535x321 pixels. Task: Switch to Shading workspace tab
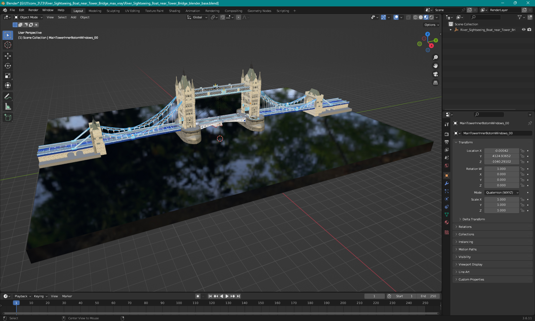click(x=174, y=11)
